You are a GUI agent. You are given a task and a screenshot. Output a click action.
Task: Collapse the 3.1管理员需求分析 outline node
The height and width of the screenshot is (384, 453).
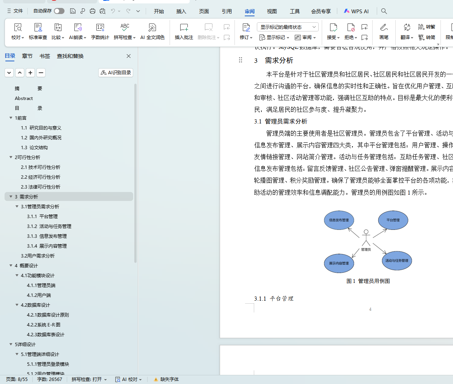click(17, 207)
